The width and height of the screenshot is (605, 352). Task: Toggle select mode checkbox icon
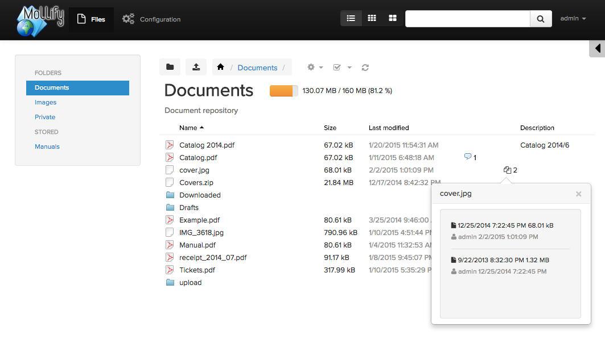[x=337, y=68]
